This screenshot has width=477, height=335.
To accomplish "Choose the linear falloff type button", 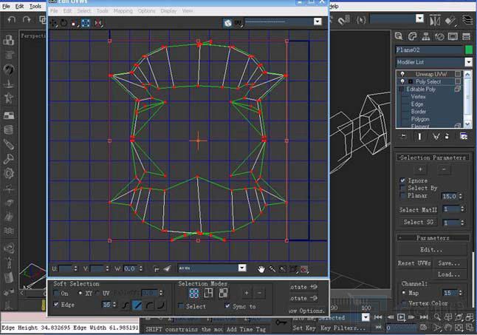I will pyautogui.click(x=137, y=305).
